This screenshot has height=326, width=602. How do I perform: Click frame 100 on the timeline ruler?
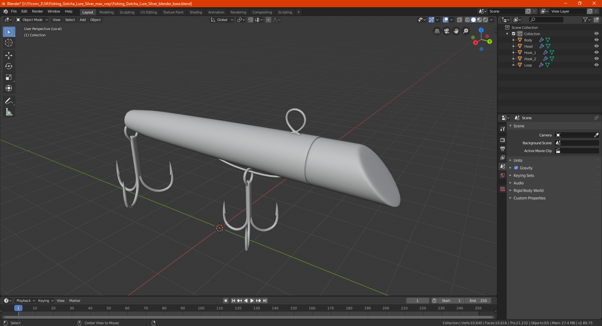(201, 308)
